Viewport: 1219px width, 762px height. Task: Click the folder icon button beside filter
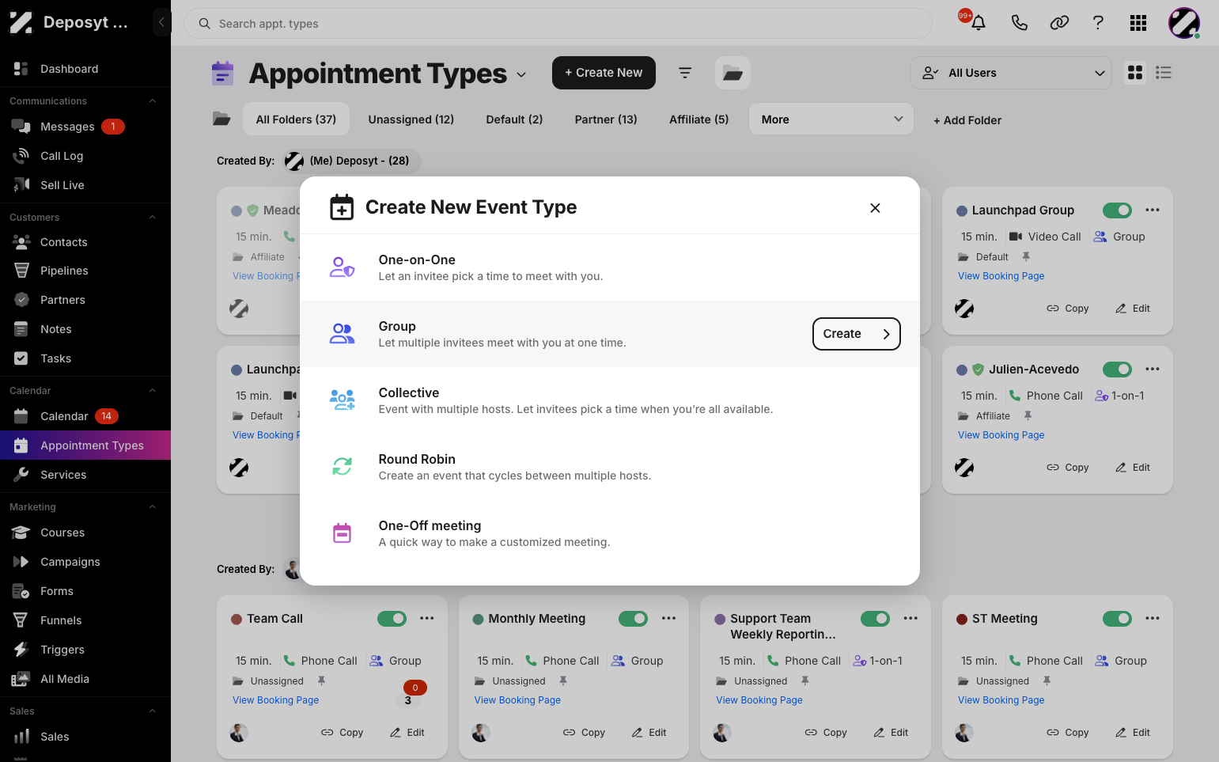733,73
